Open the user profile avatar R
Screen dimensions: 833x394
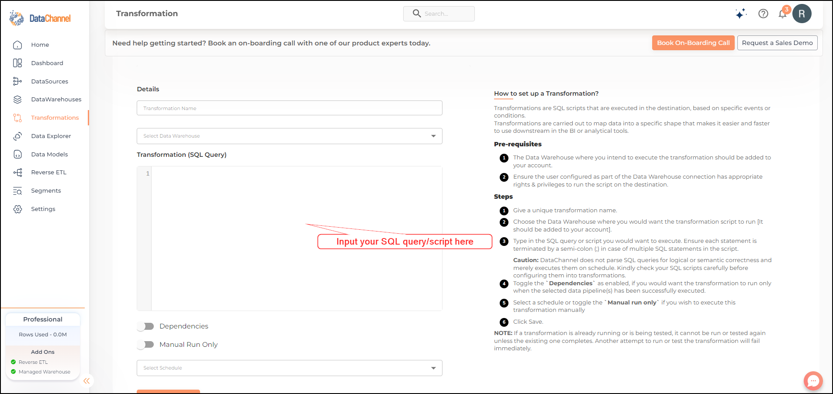click(802, 14)
